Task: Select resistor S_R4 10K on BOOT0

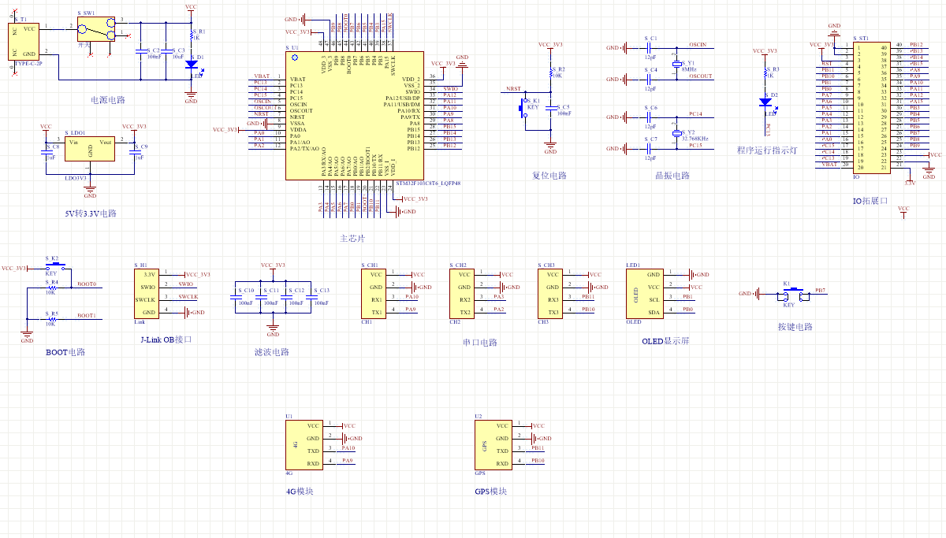Action: [x=52, y=288]
